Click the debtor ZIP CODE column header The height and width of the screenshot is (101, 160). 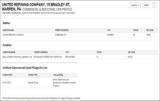pos(150,30)
